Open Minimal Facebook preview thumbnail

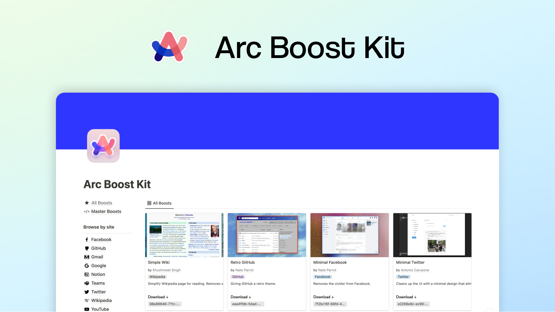[x=349, y=235]
